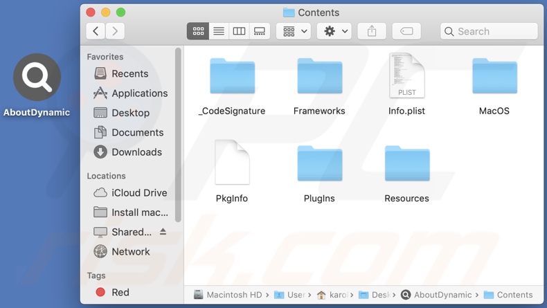
Task: Focus the Search field
Action: [489, 31]
